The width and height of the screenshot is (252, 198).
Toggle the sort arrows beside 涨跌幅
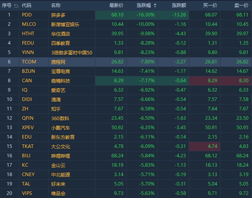pos(155,5)
